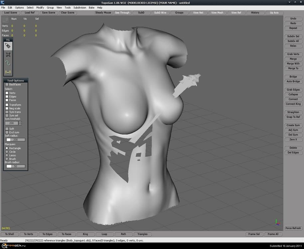Screen dimensions: 304x249
Task: Click the Auto Bridge button
Action: (293, 81)
